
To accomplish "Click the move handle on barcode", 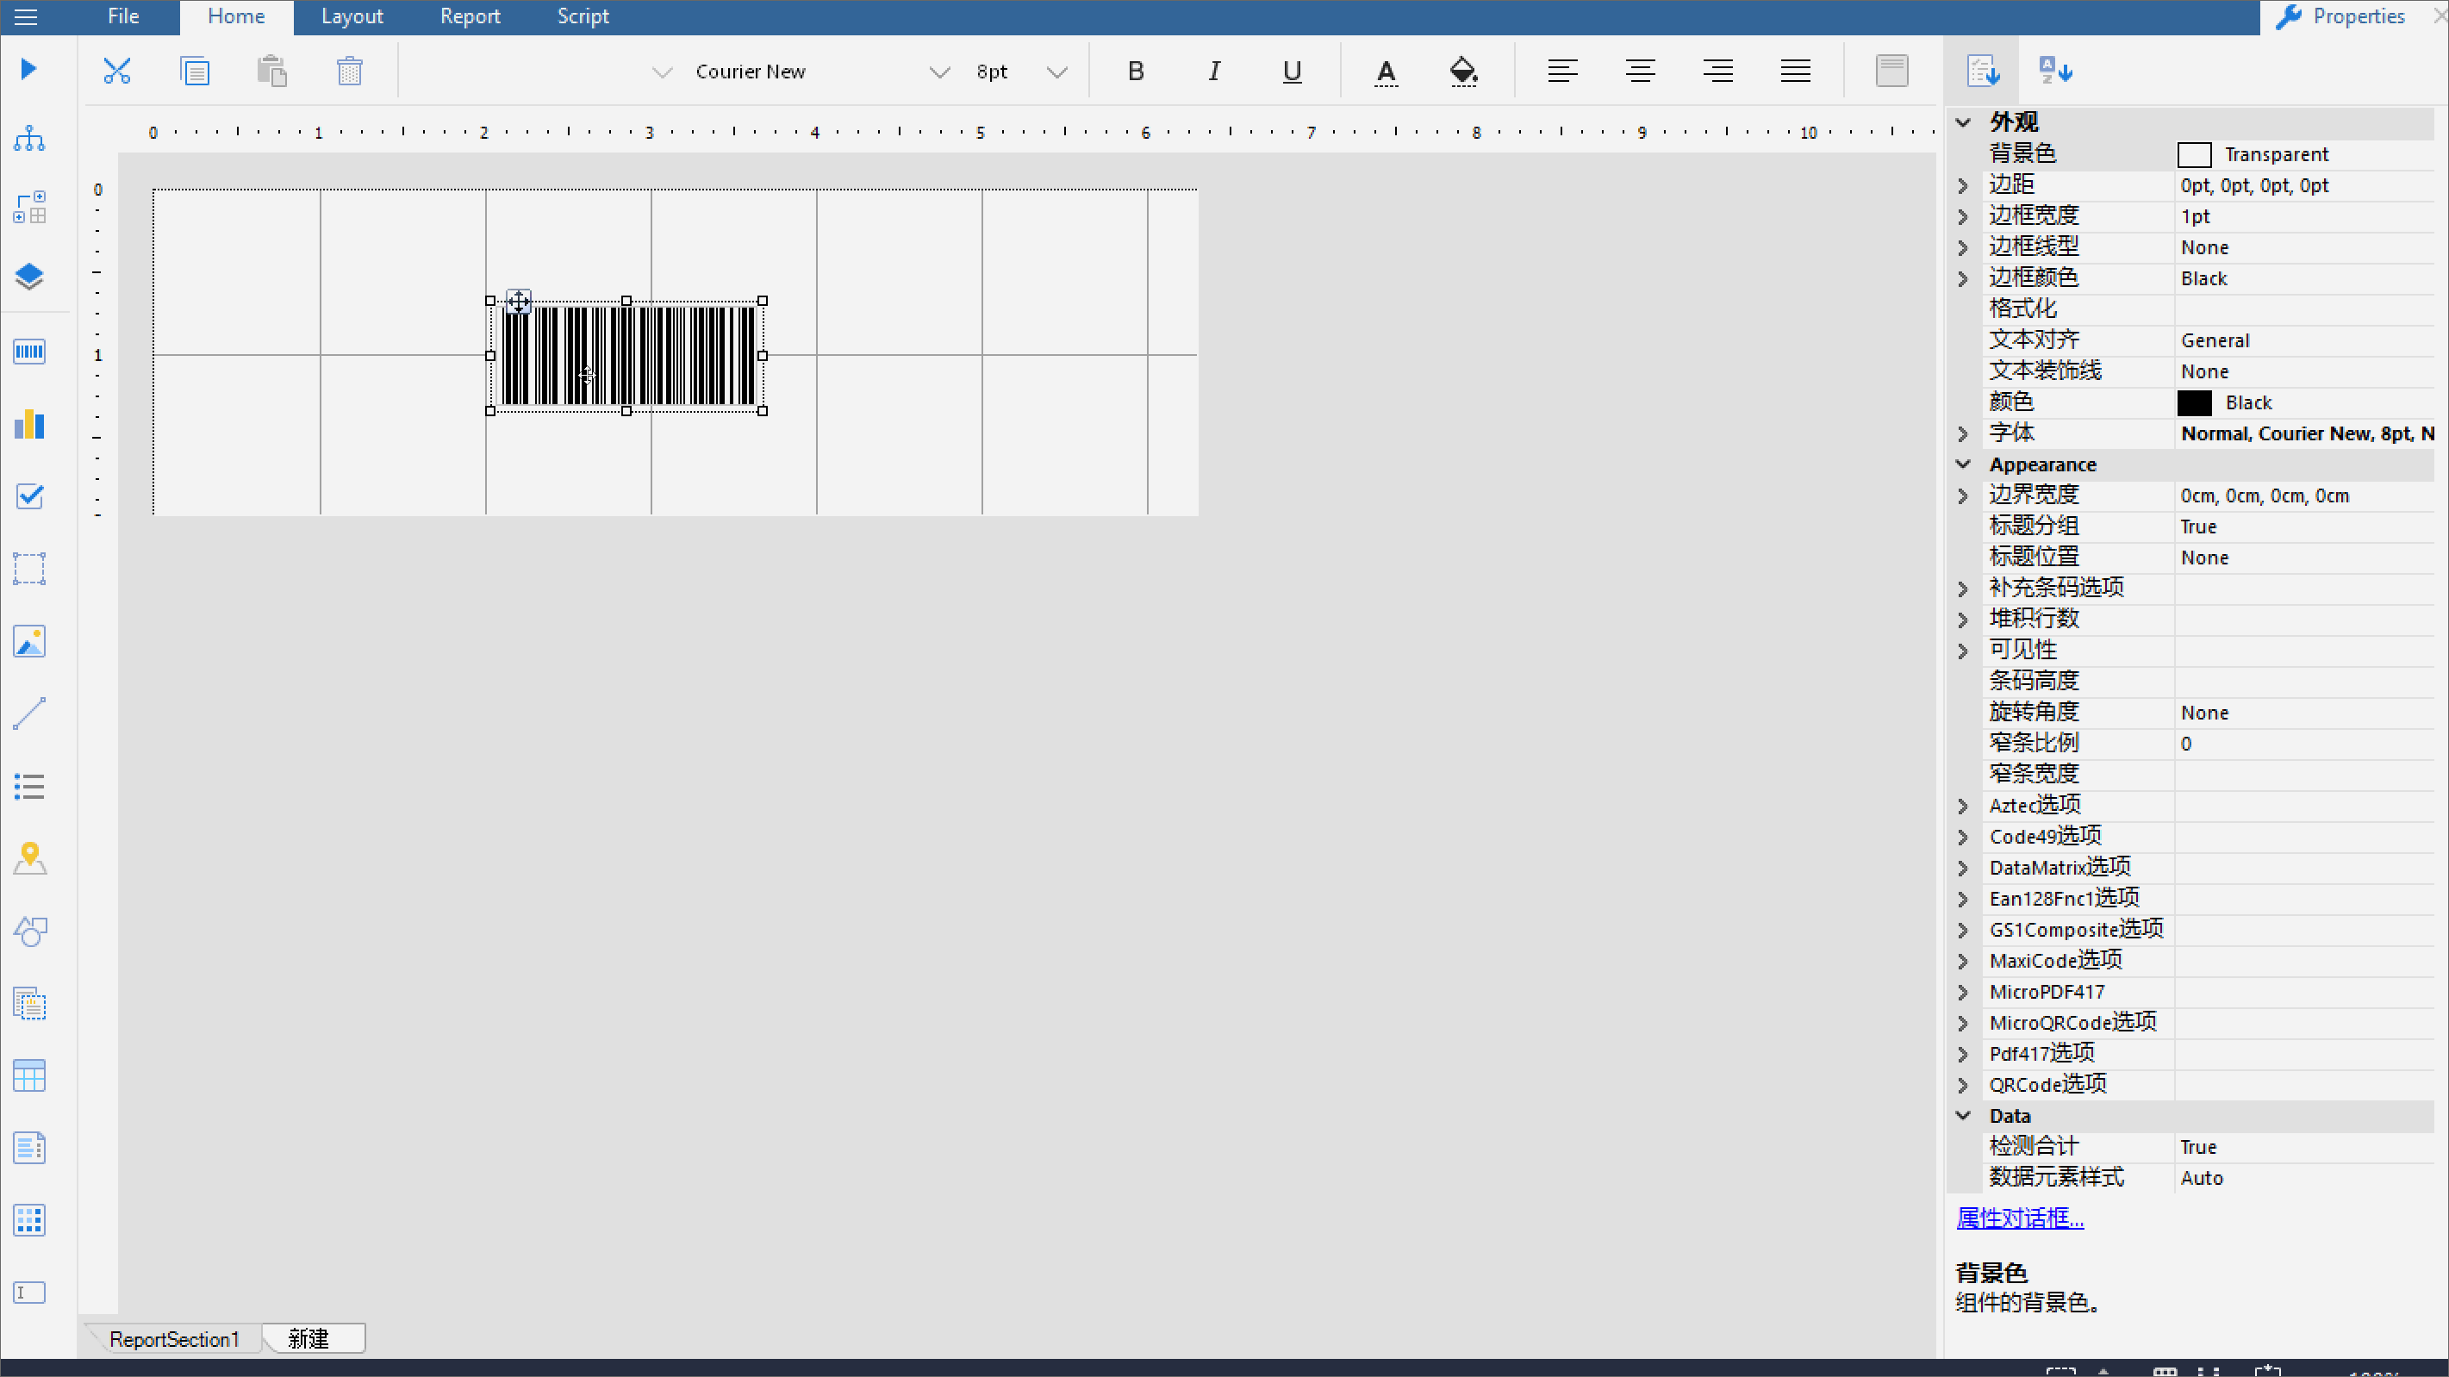I will [518, 302].
